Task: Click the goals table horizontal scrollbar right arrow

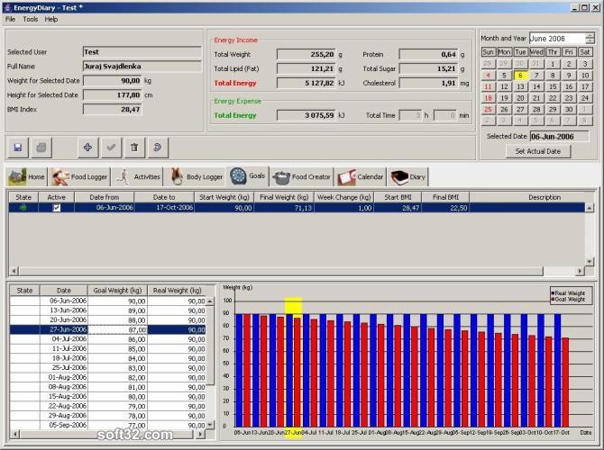Action: (x=581, y=271)
